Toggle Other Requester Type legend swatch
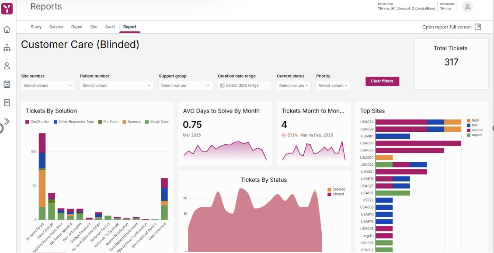 tap(56, 122)
